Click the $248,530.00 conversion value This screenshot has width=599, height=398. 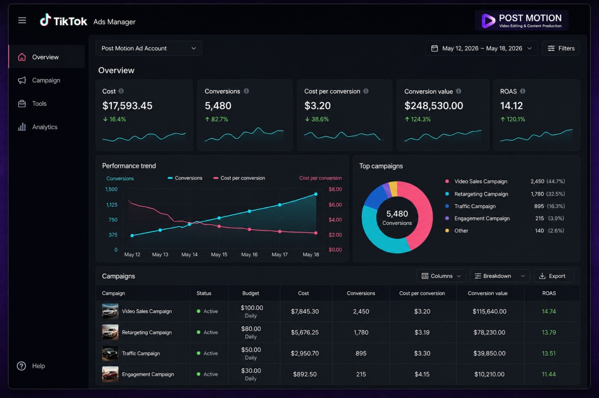[x=434, y=106]
